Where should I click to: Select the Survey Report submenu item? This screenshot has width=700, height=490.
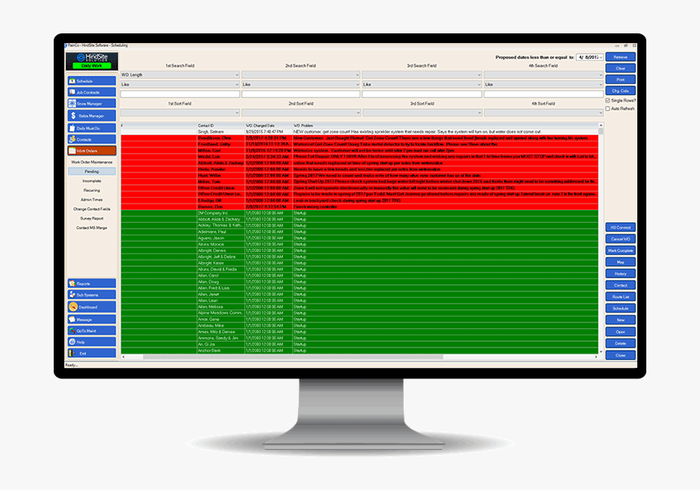[x=92, y=218]
